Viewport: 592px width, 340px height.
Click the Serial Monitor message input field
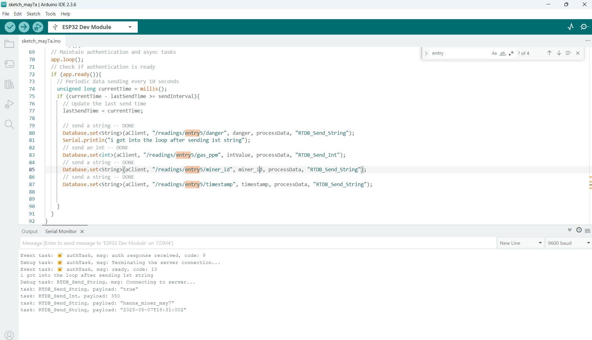[258, 243]
